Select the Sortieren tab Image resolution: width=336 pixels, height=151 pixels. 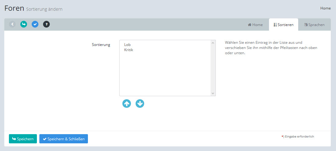coord(283,25)
